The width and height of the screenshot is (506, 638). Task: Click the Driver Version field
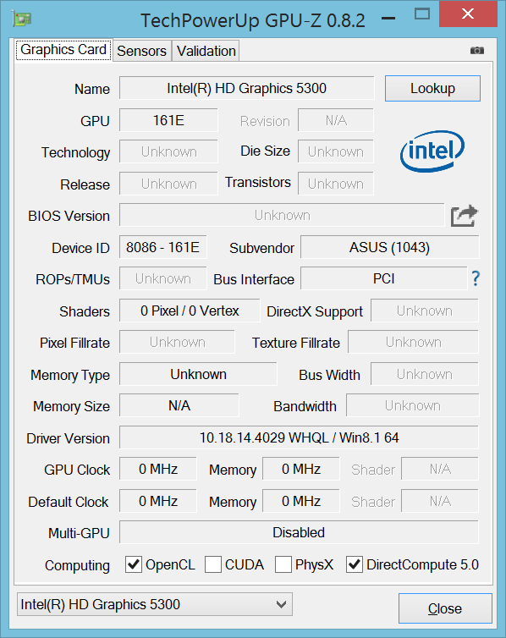click(x=299, y=437)
